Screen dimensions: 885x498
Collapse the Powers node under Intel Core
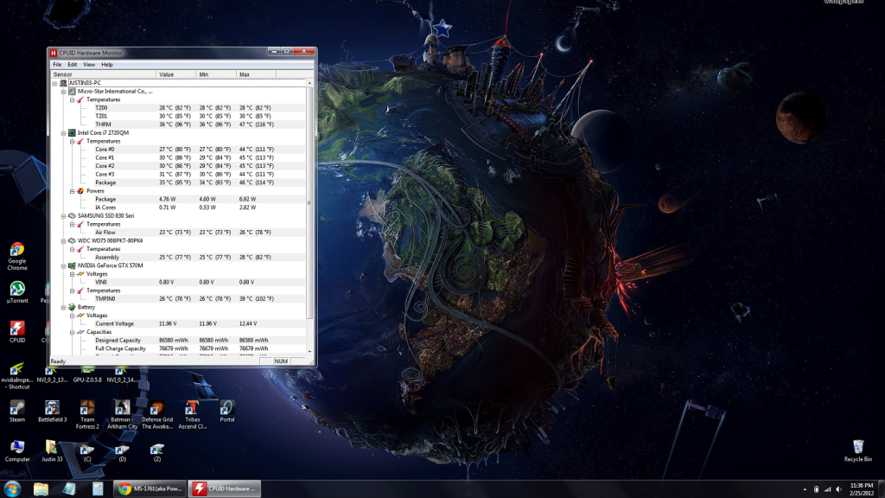[x=73, y=191]
